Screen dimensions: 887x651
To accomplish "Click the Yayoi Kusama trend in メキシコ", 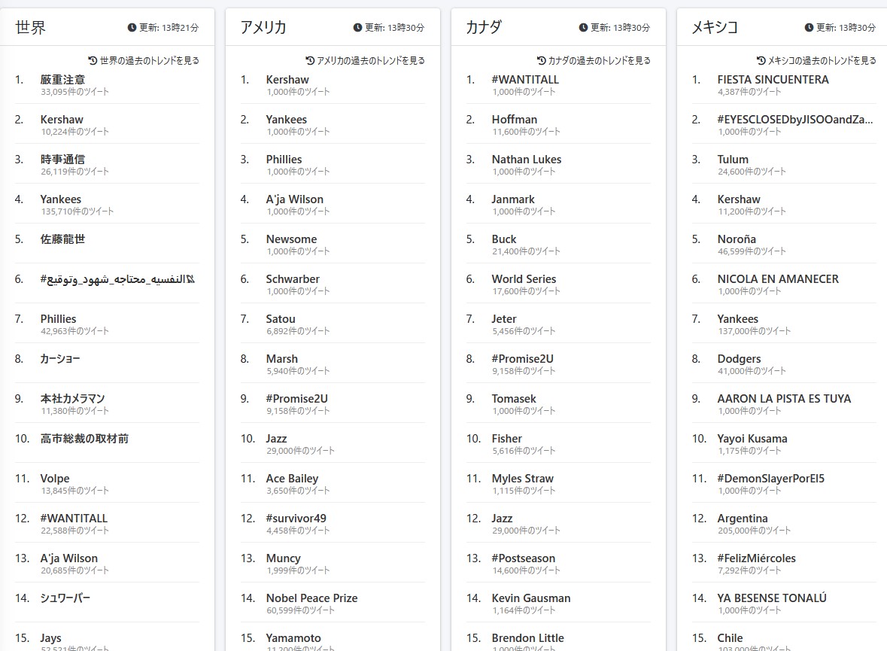I will [752, 439].
